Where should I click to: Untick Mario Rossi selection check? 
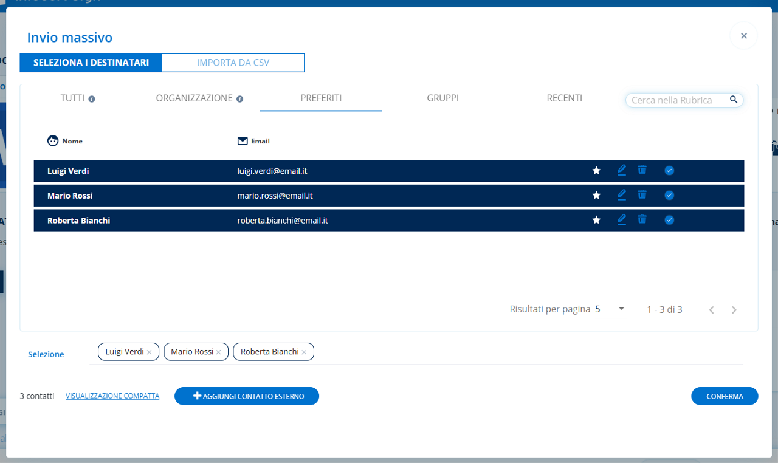pos(669,196)
